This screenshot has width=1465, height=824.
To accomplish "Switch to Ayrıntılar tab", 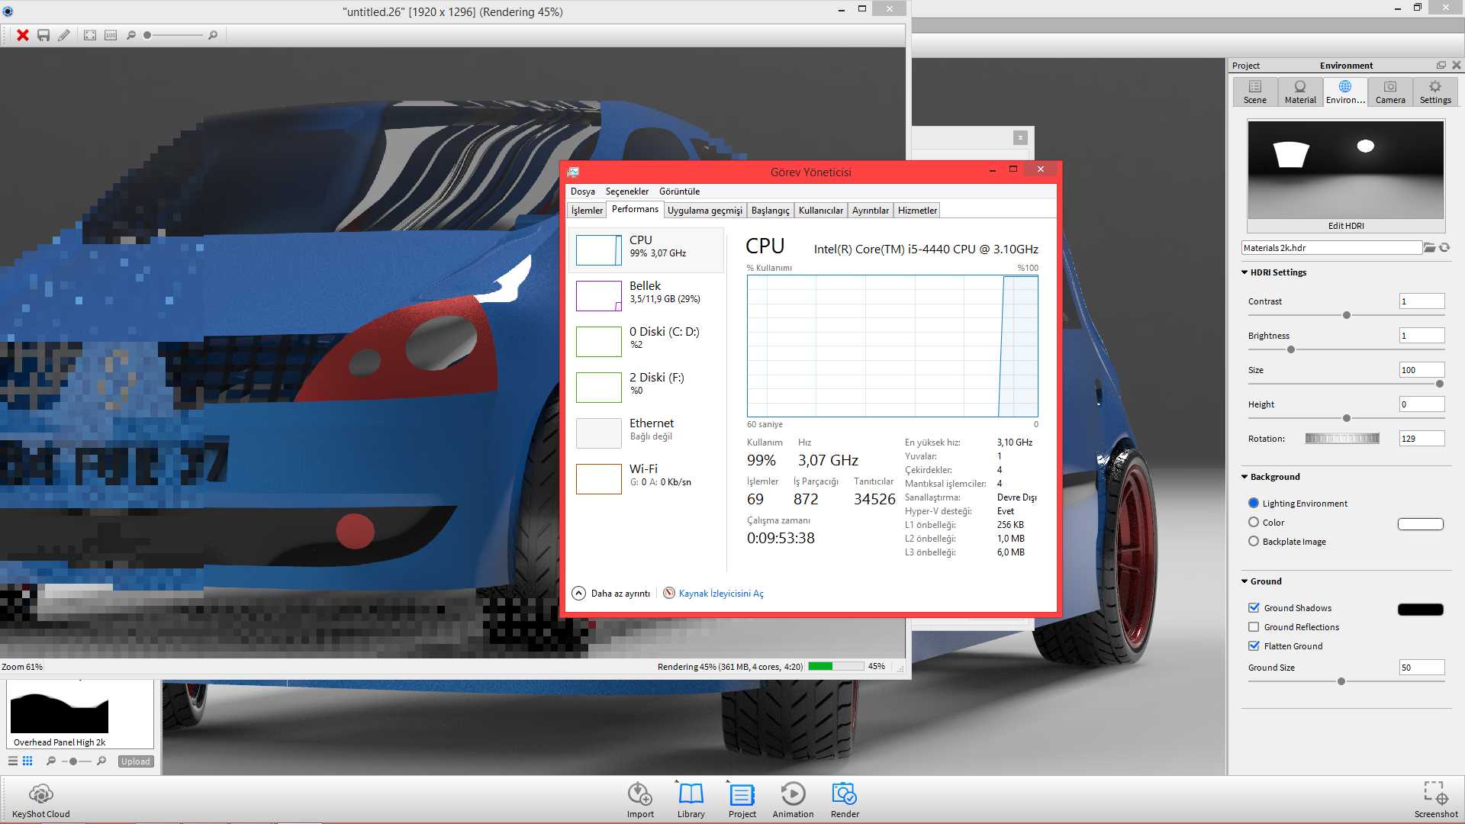I will click(x=871, y=211).
